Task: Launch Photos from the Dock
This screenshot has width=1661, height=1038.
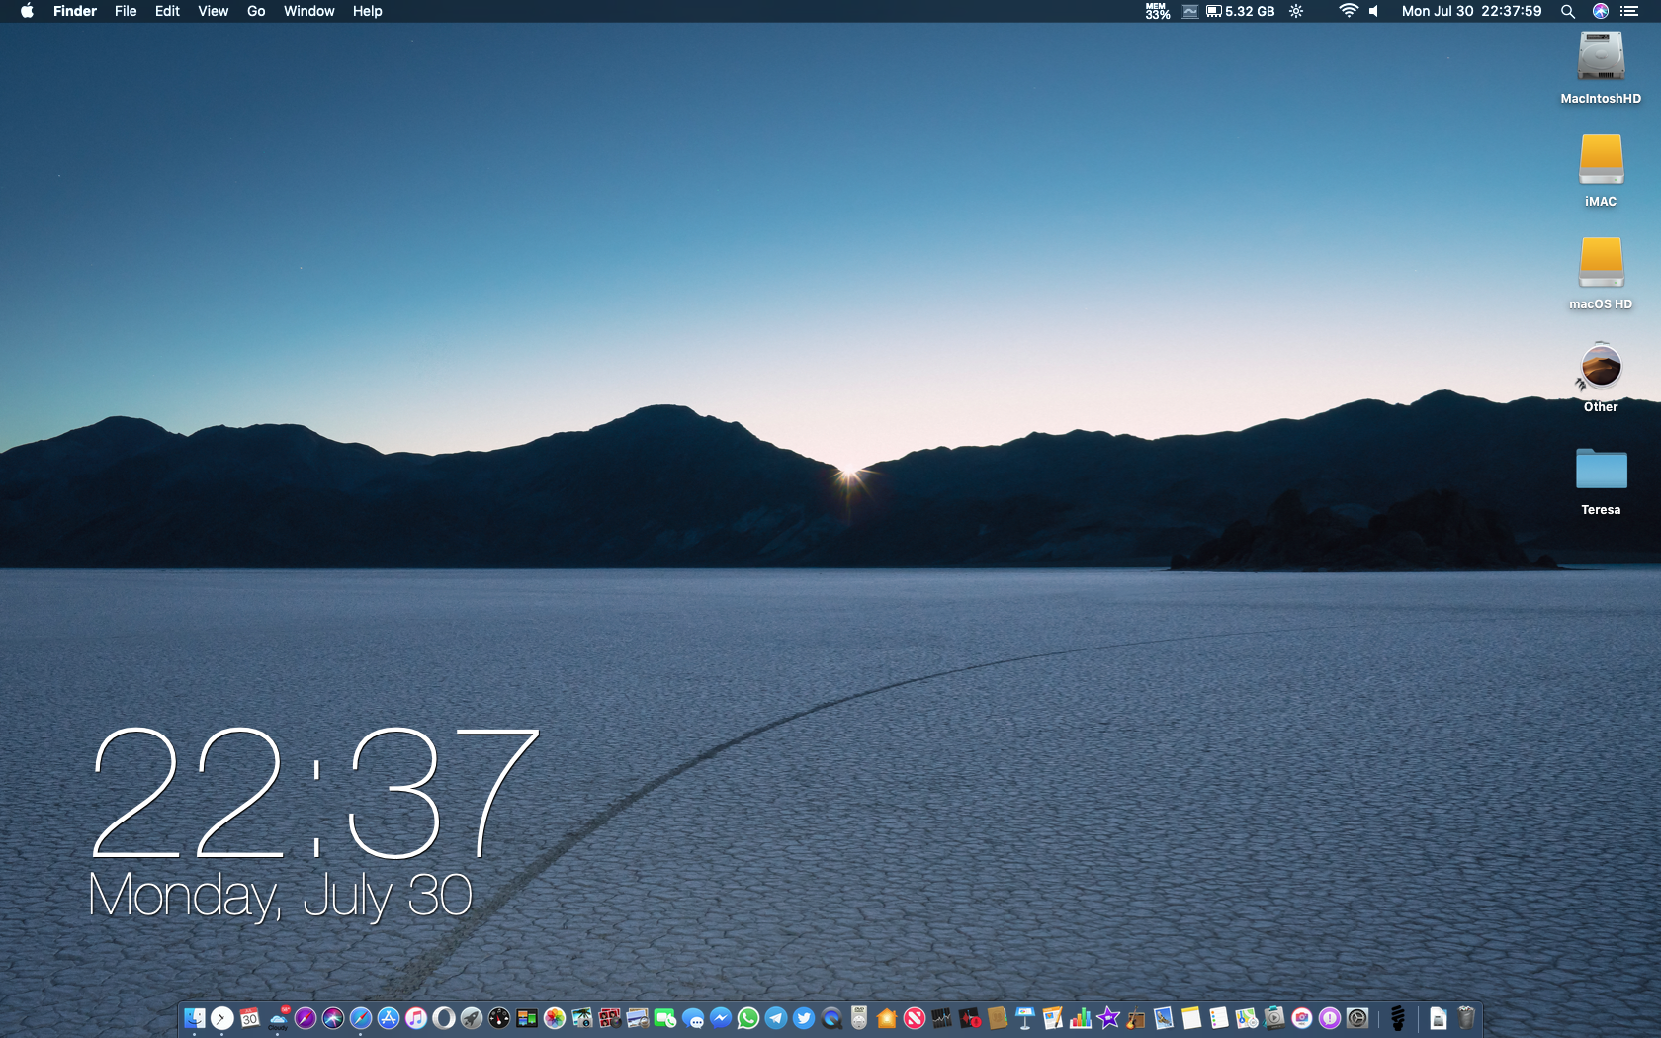Action: point(555,1018)
